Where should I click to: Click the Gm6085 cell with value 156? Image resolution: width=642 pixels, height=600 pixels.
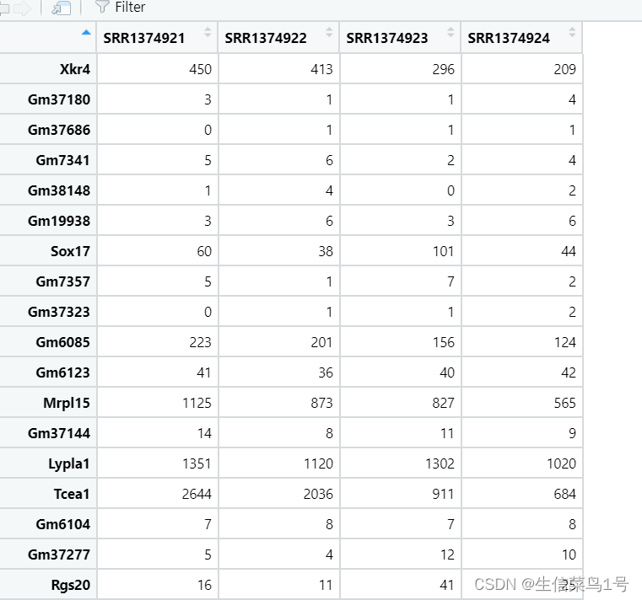401,342
